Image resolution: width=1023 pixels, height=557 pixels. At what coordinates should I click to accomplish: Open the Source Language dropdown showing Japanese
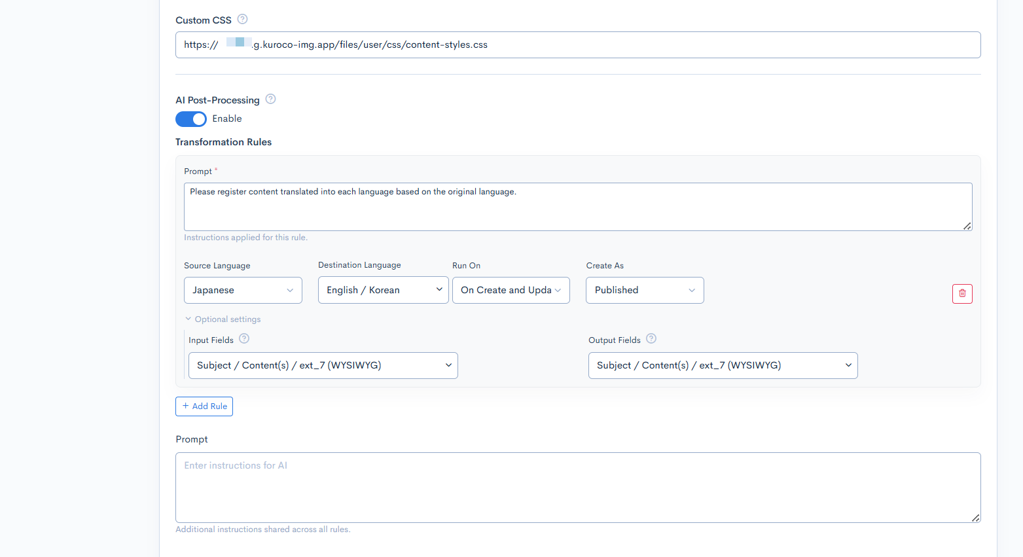[x=243, y=290]
